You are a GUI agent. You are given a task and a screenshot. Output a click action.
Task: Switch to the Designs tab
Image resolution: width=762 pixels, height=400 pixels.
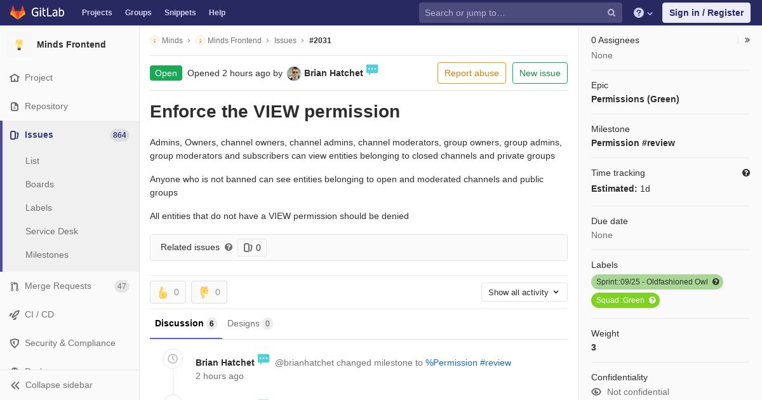250,324
